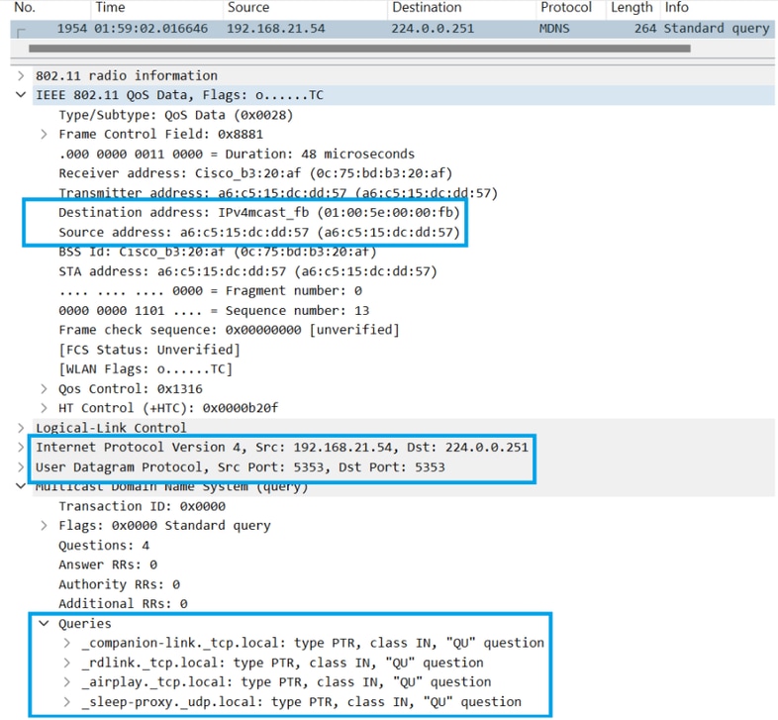778x720 pixels.
Task: Expand the HT Control (+HTC) row
Action: point(44,408)
